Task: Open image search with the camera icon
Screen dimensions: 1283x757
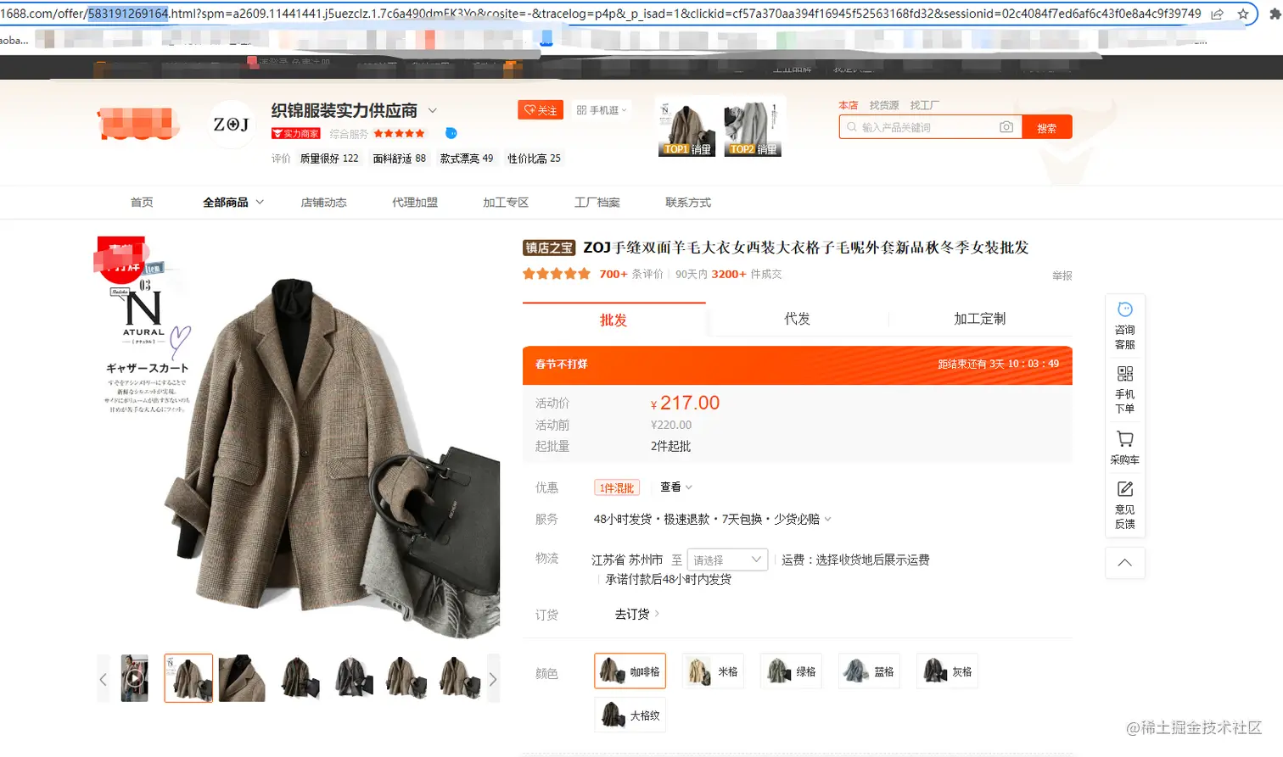Action: (x=1006, y=127)
